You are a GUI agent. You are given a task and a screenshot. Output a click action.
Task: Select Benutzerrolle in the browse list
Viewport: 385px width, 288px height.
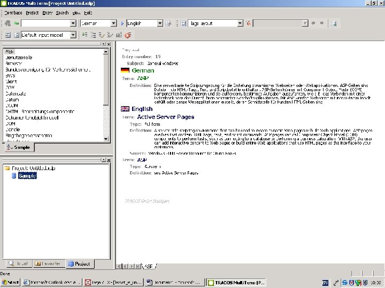point(19,58)
